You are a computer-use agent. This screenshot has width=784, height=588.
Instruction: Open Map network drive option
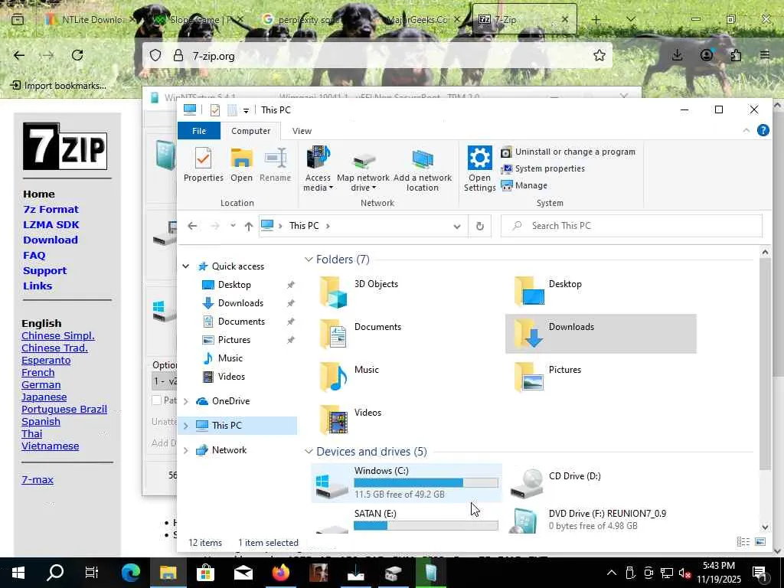(x=363, y=169)
